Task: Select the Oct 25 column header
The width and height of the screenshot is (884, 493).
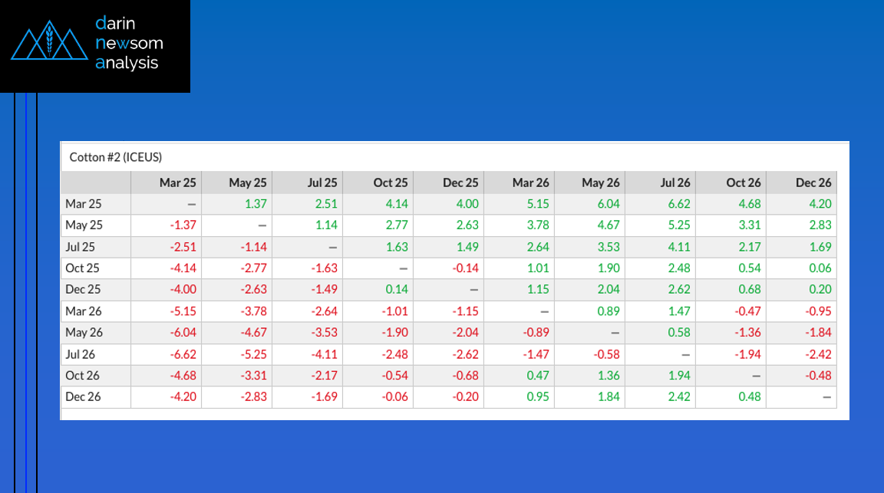Action: pyautogui.click(x=390, y=182)
